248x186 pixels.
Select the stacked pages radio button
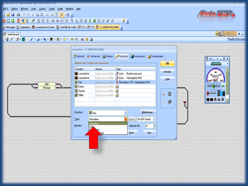[x=163, y=102]
